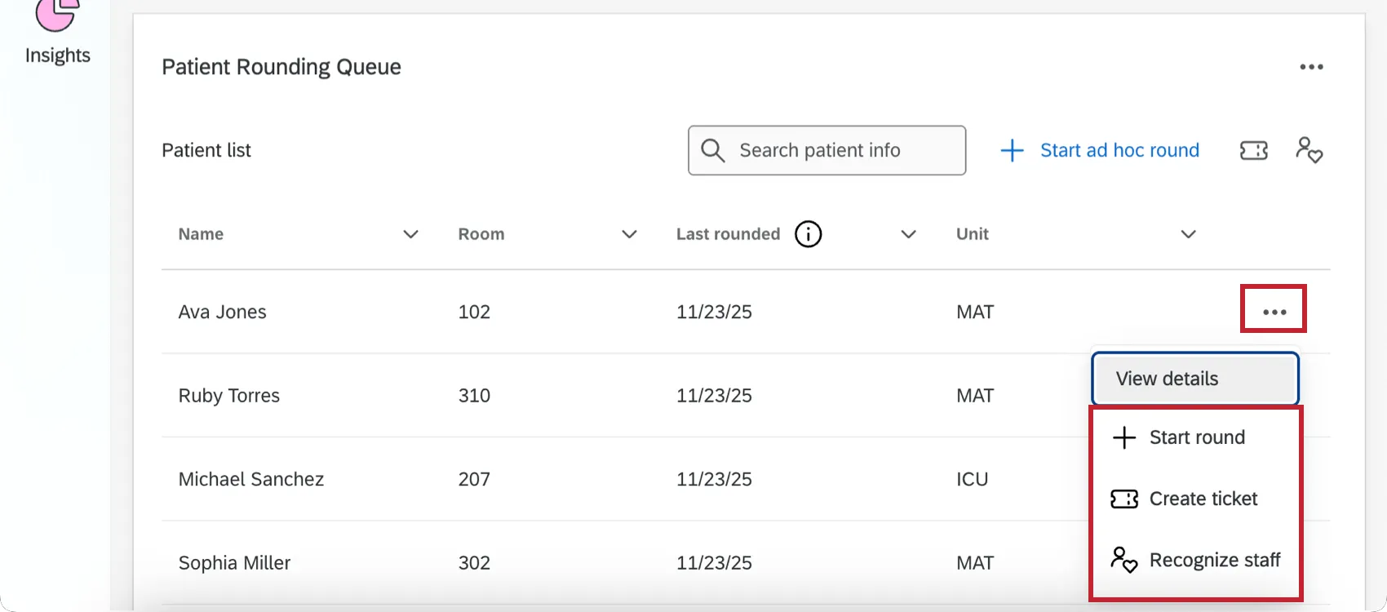Select the Ruby Torres patient row
Image resolution: width=1387 pixels, height=612 pixels.
click(x=571, y=396)
